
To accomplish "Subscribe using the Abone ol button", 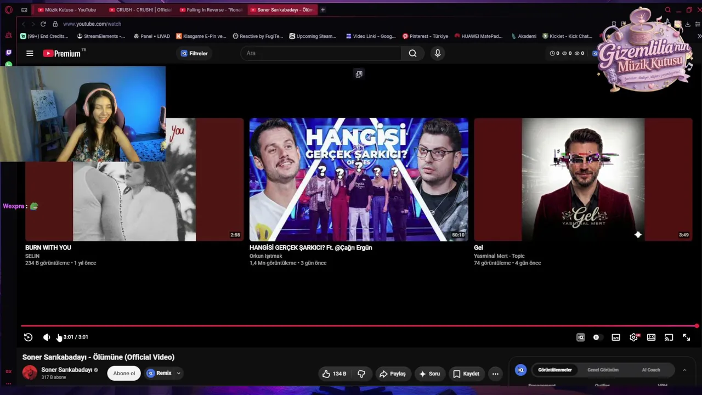I will [124, 374].
